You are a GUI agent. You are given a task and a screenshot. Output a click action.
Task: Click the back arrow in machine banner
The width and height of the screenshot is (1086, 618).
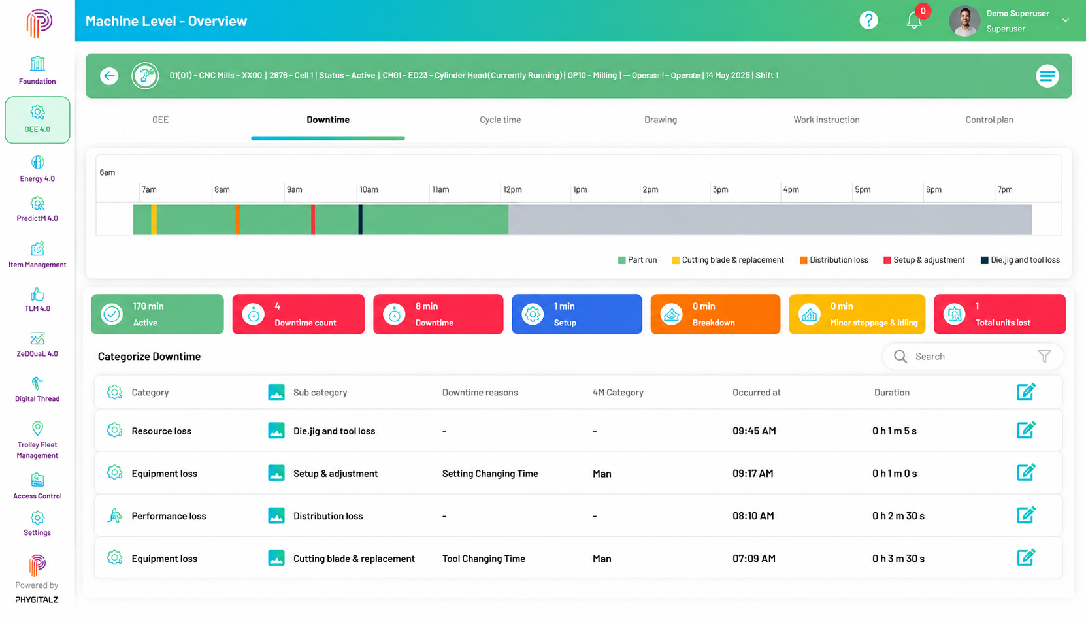[x=109, y=76]
